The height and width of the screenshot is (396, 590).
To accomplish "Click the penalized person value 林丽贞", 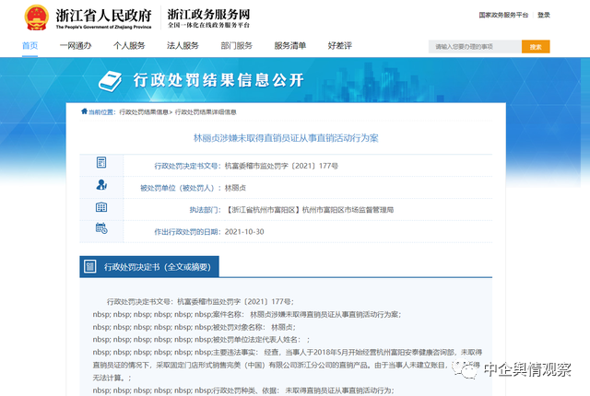I will (235, 188).
